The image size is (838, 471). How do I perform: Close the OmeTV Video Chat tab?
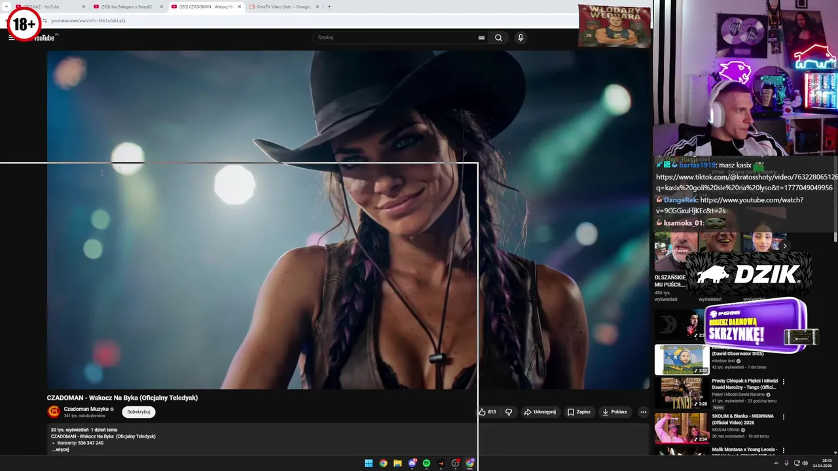pyautogui.click(x=318, y=7)
